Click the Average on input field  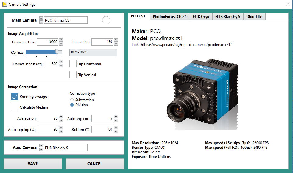coord(48,118)
